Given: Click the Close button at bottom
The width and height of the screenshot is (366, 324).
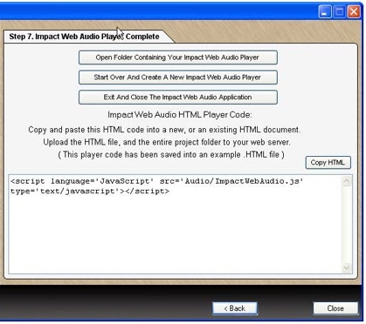Looking at the screenshot, I should tap(335, 308).
